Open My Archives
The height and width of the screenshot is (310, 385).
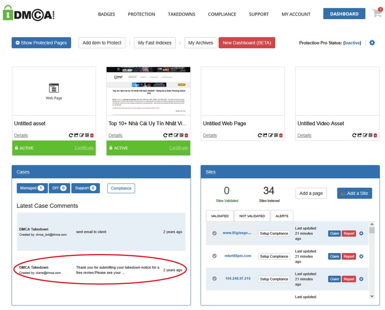201,43
